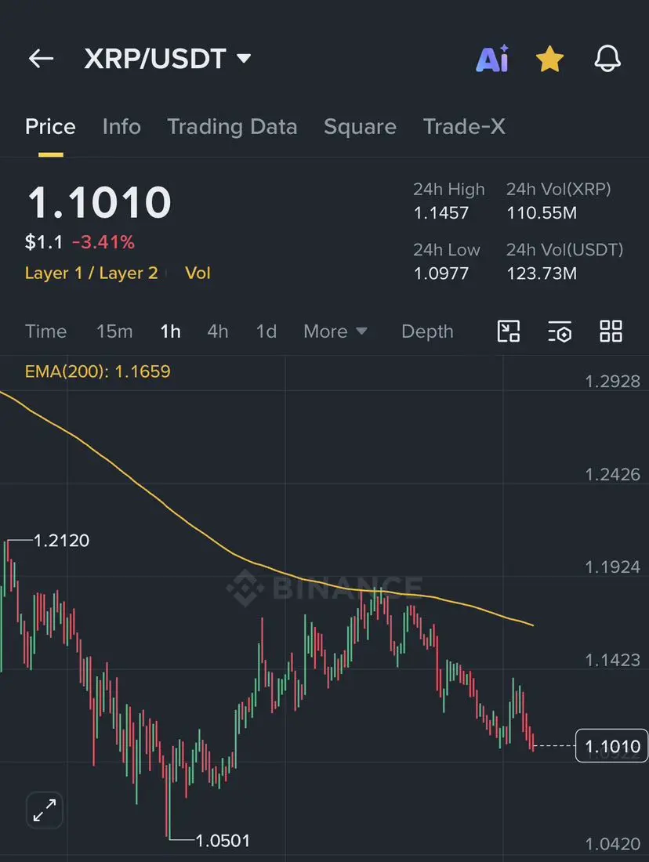Switch to the Trading Data tab
649x862 pixels.
(232, 127)
